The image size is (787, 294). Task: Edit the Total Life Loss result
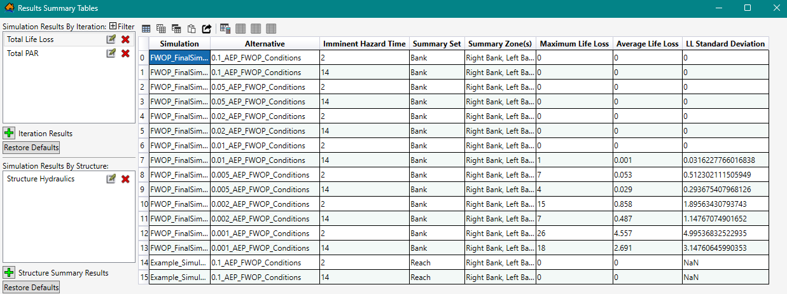(x=111, y=39)
